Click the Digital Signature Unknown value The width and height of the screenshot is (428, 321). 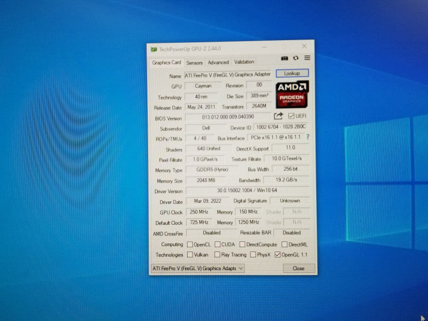pyautogui.click(x=290, y=200)
